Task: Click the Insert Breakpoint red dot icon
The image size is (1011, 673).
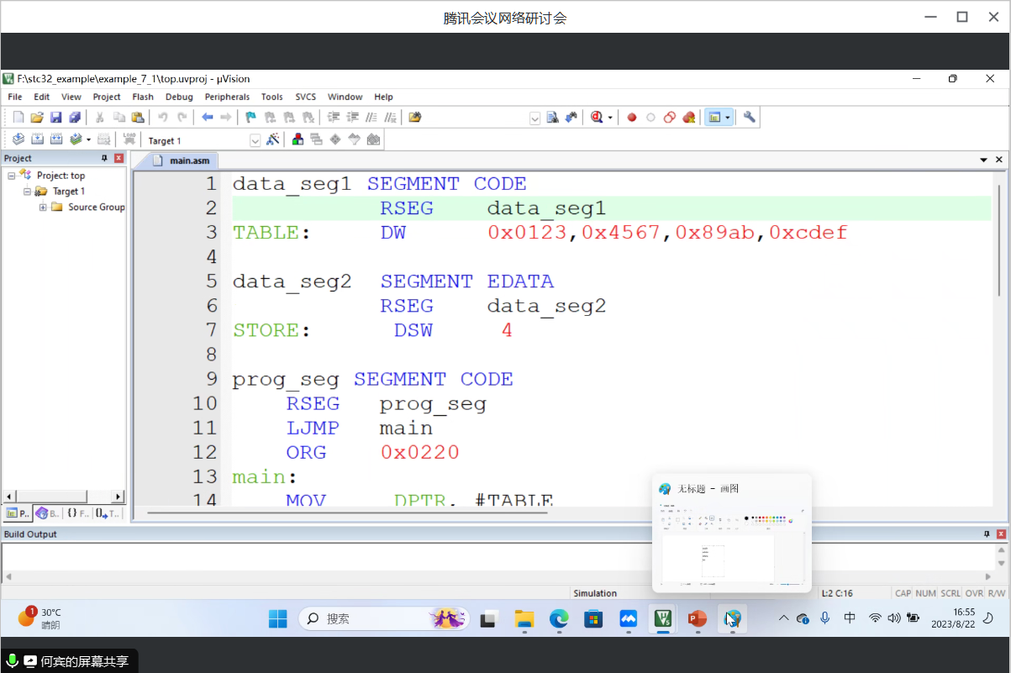Action: click(631, 118)
